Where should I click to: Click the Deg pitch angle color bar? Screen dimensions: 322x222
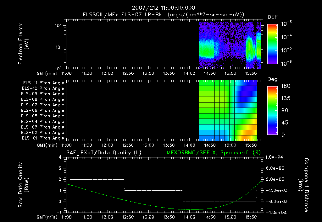273,111
